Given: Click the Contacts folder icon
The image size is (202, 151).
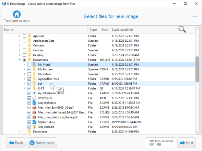Looking at the screenshot, I should 29,45.
